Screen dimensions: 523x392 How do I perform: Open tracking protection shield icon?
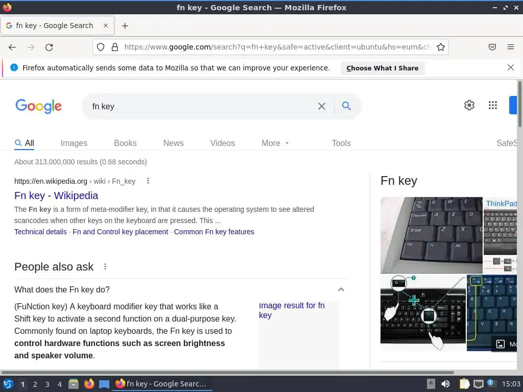pyautogui.click(x=101, y=47)
